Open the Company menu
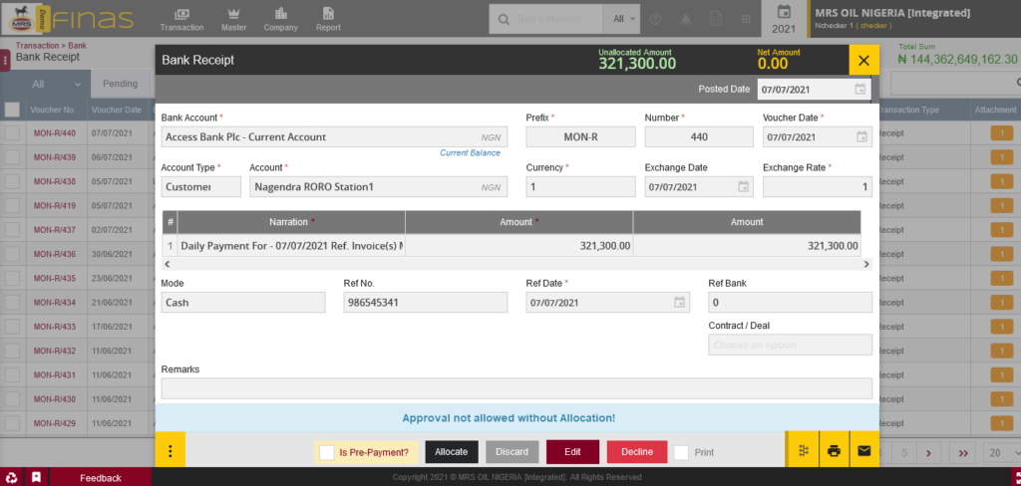The height and width of the screenshot is (486, 1021). click(x=280, y=20)
